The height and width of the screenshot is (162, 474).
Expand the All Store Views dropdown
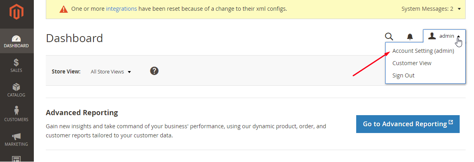point(111,72)
